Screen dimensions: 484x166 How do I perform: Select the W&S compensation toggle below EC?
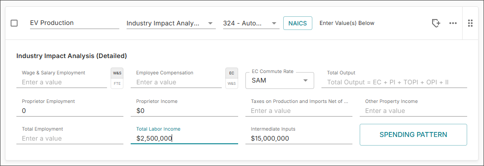pos(231,83)
